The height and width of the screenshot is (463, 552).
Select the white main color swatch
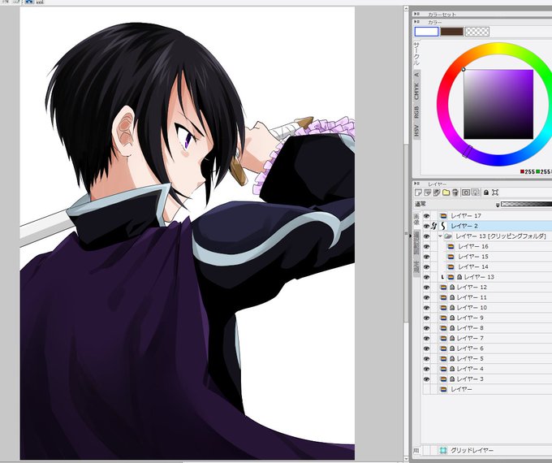[427, 32]
